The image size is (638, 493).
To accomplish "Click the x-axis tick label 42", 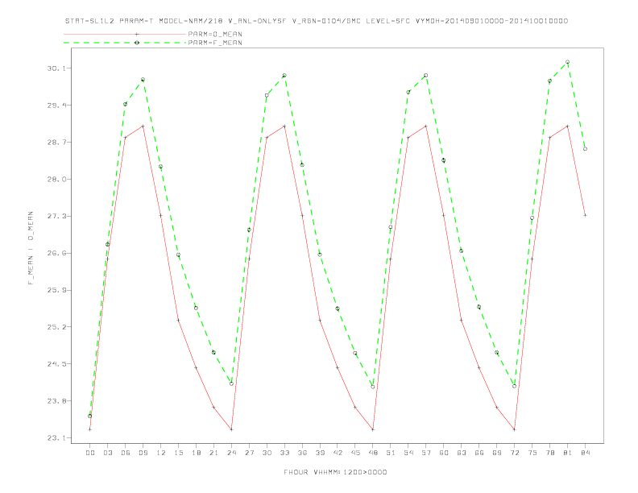I will point(338,453).
